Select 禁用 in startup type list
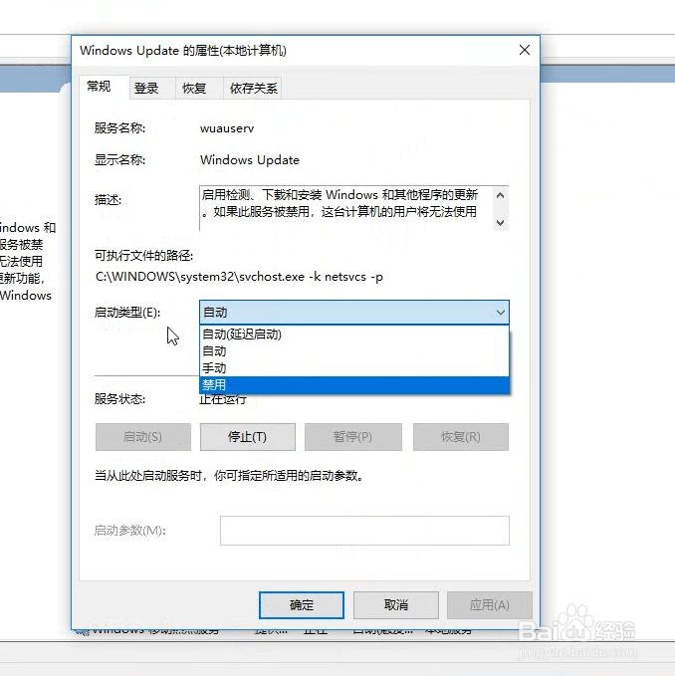 pos(353,384)
